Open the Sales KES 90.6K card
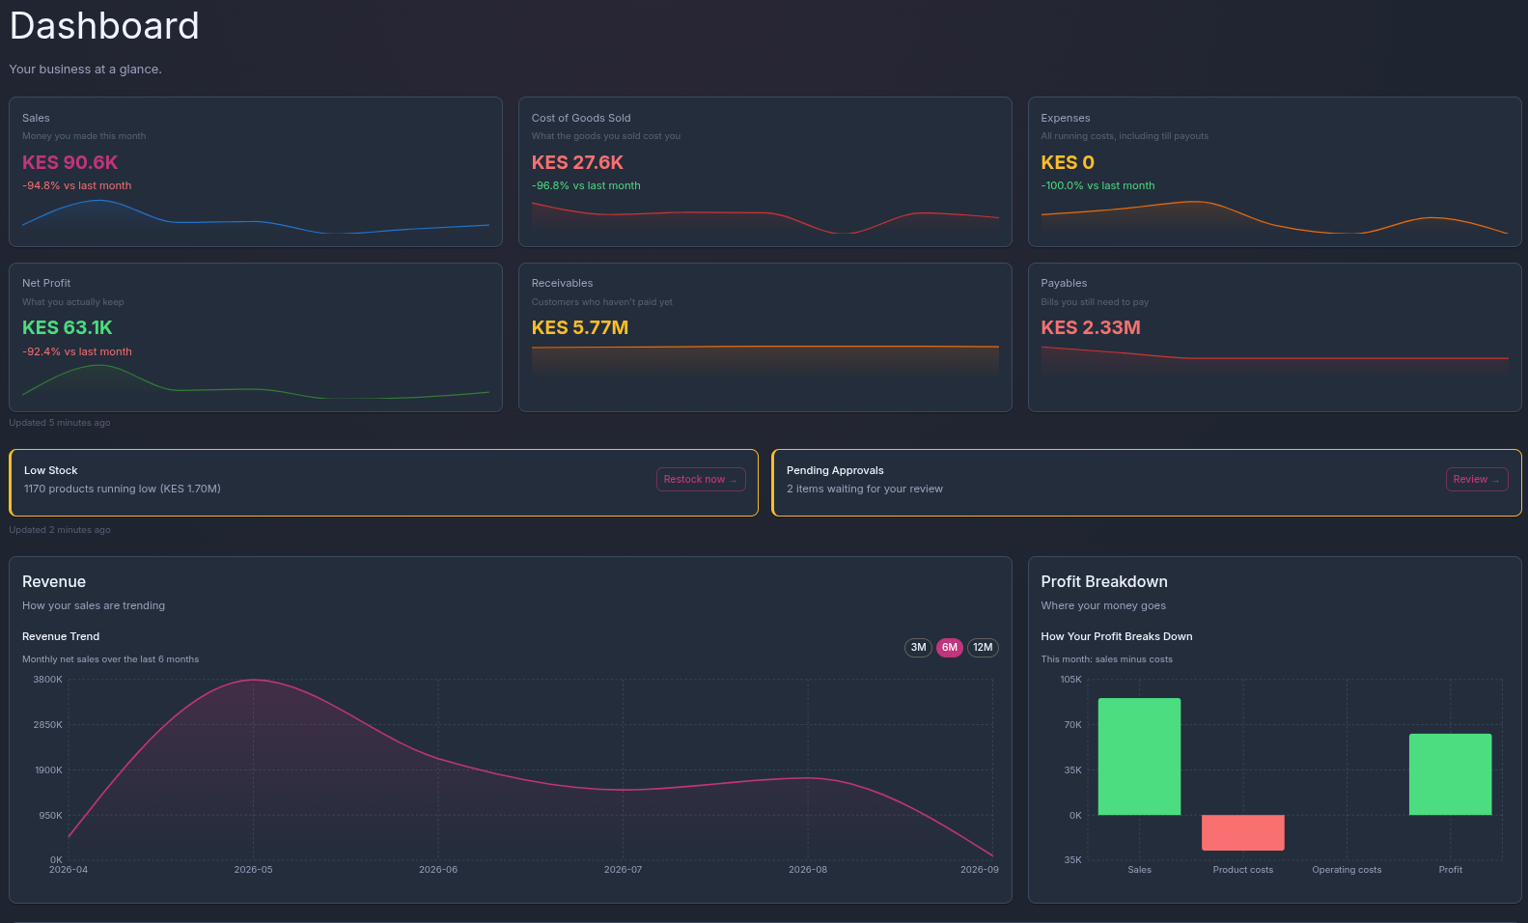Viewport: 1528px width, 923px height. pos(256,172)
